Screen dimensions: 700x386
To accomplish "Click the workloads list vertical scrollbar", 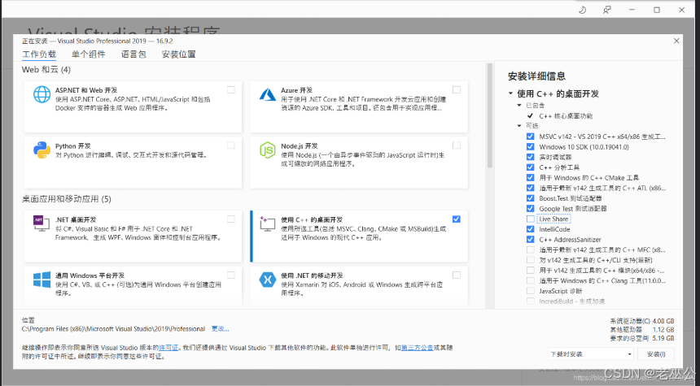I will click(x=490, y=115).
